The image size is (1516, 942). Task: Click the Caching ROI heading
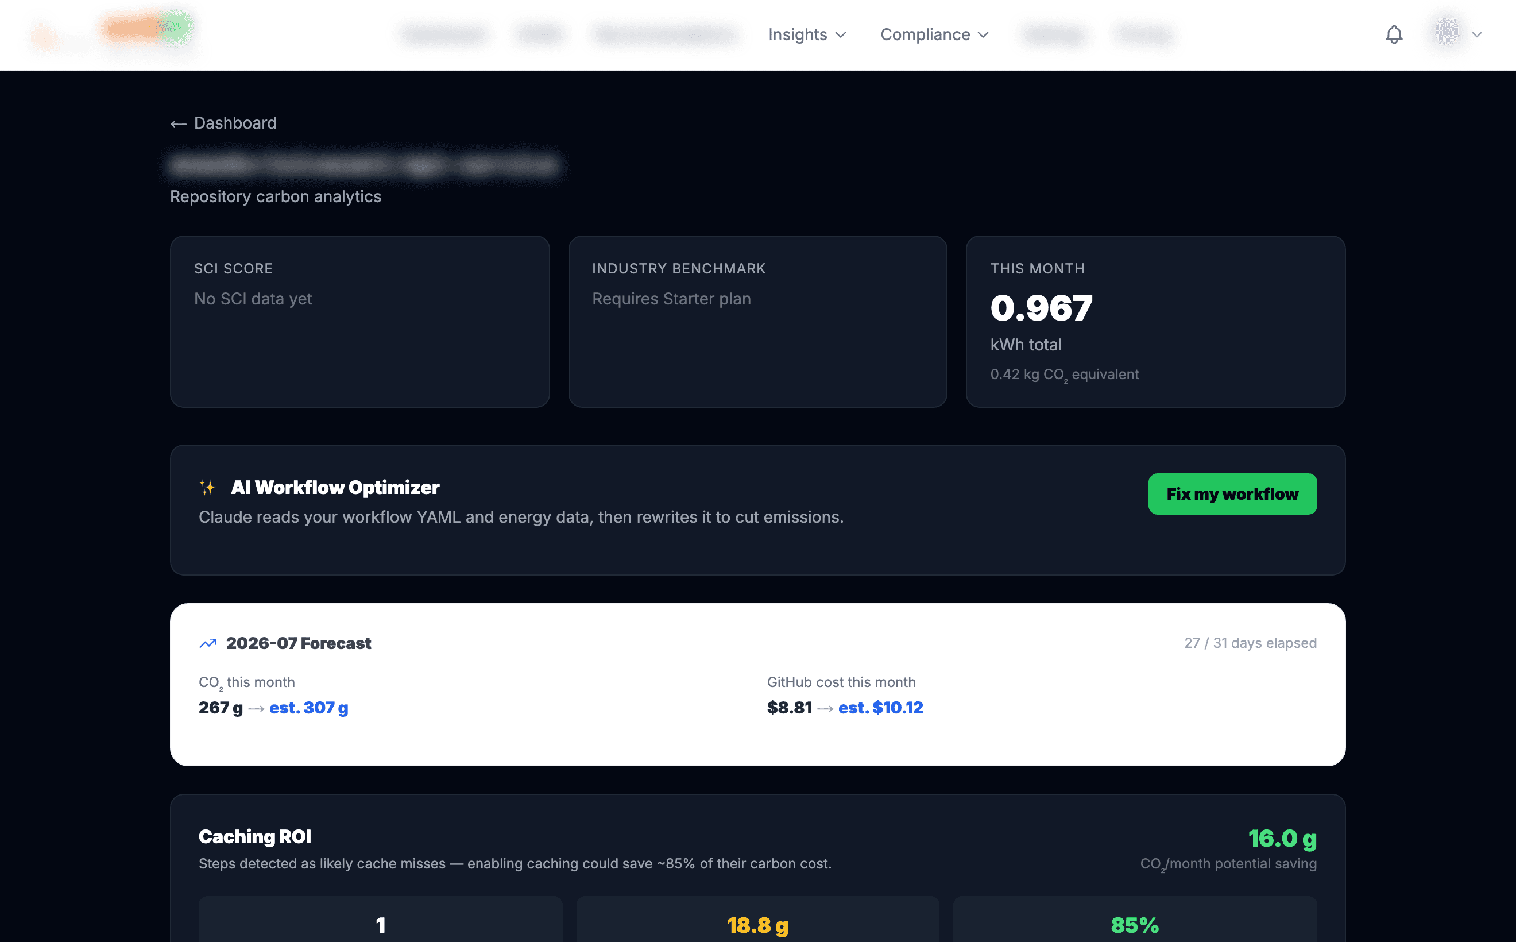click(x=255, y=837)
